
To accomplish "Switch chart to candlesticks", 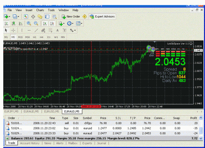I will (13, 23).
